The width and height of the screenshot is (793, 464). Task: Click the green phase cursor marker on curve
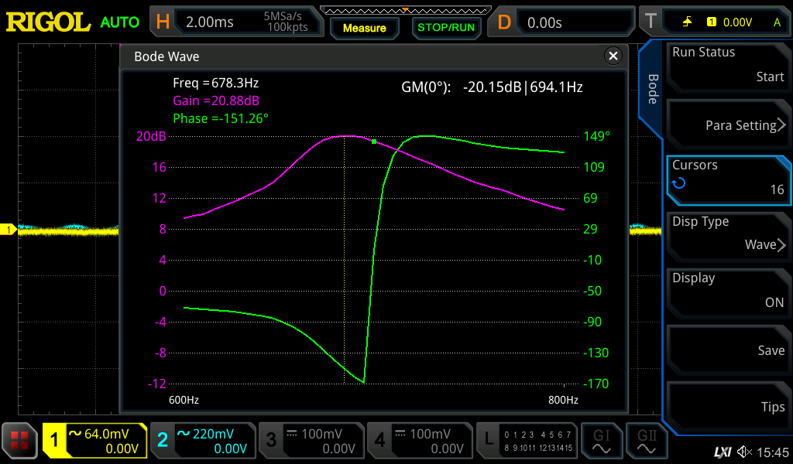coord(374,142)
